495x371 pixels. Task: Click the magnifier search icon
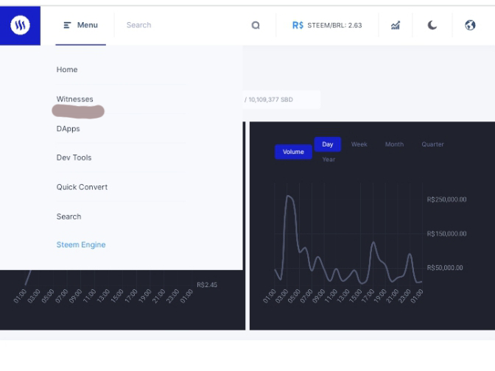coord(256,25)
